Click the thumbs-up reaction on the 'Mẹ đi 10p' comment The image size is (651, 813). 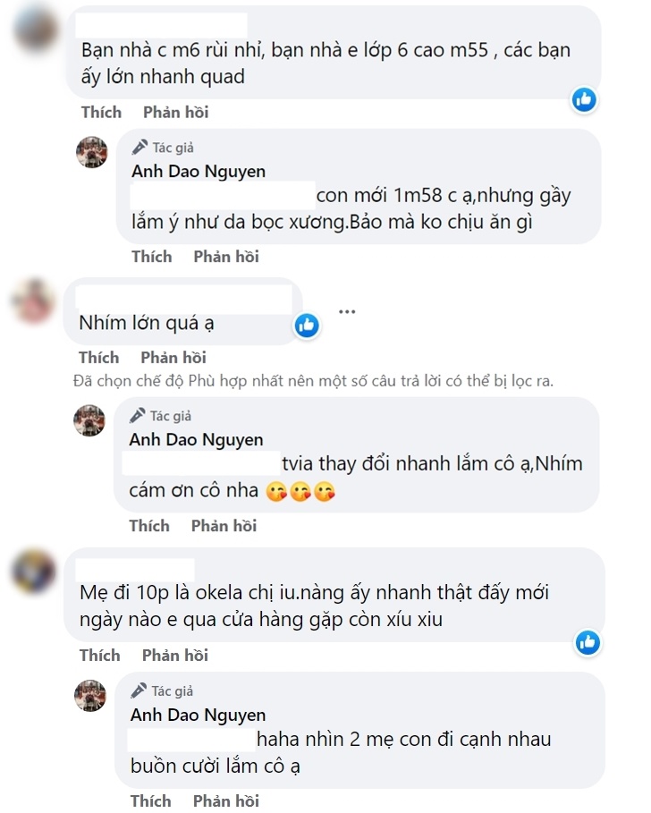click(588, 643)
